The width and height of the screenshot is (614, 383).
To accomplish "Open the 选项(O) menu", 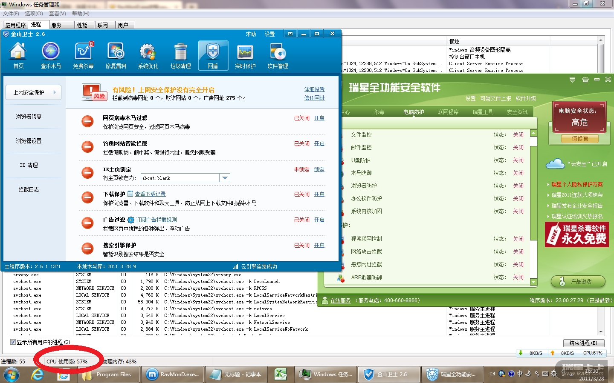I will coord(34,14).
